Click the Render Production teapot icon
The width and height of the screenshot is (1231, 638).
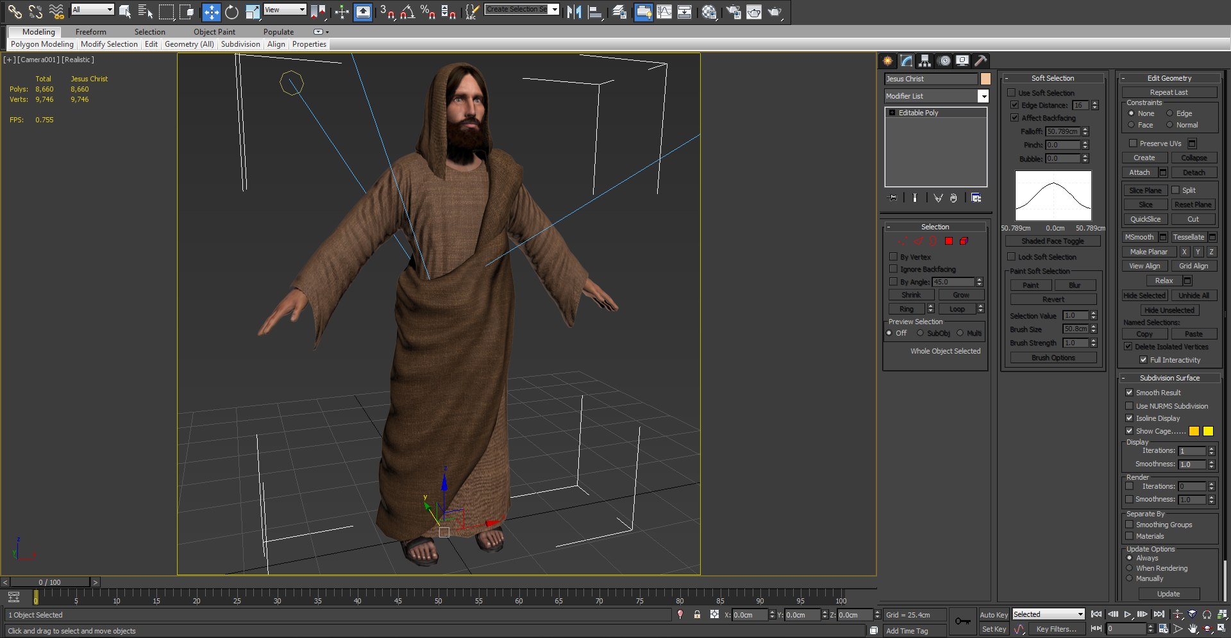point(775,12)
